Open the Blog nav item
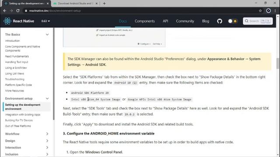The image size is (280, 157). (206, 21)
